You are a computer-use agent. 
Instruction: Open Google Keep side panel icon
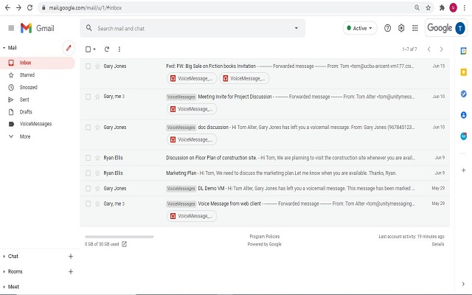(464, 72)
